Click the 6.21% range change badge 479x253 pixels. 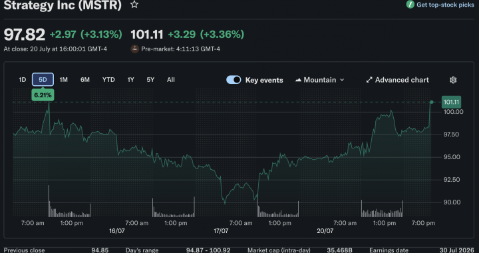pos(43,95)
